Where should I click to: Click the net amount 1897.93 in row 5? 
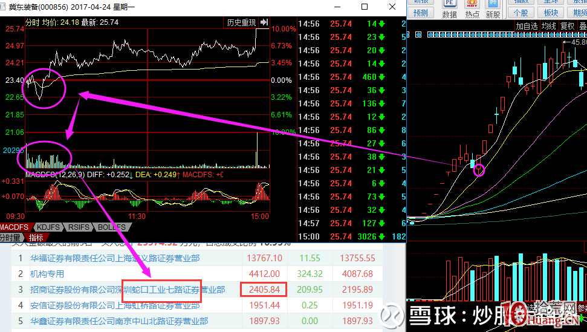click(x=357, y=321)
